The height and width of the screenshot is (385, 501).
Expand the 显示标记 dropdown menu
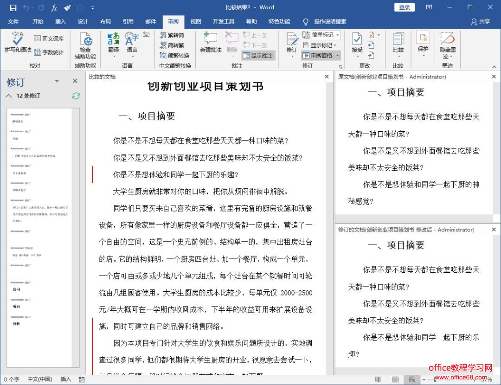321,45
